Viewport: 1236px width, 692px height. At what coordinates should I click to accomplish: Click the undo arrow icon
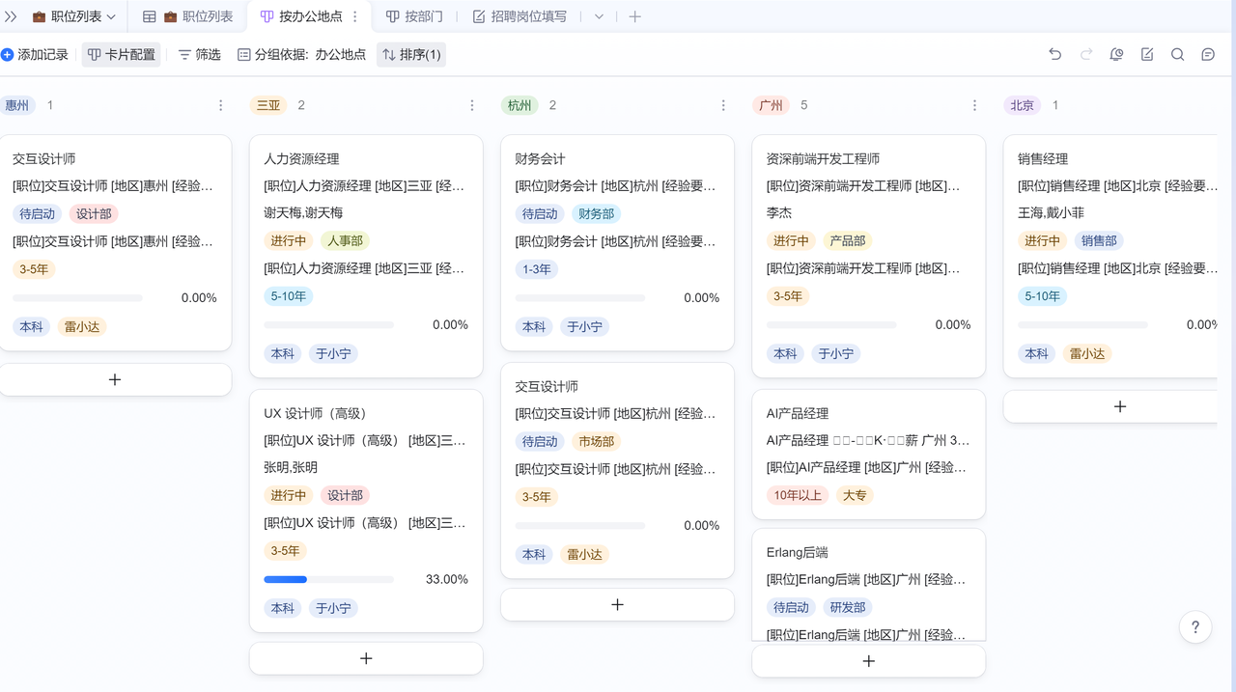point(1054,55)
